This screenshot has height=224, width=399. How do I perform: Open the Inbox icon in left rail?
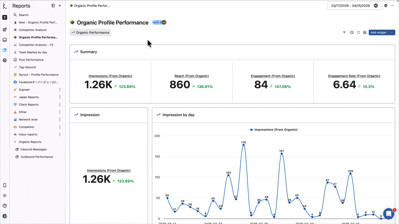pos(5,40)
